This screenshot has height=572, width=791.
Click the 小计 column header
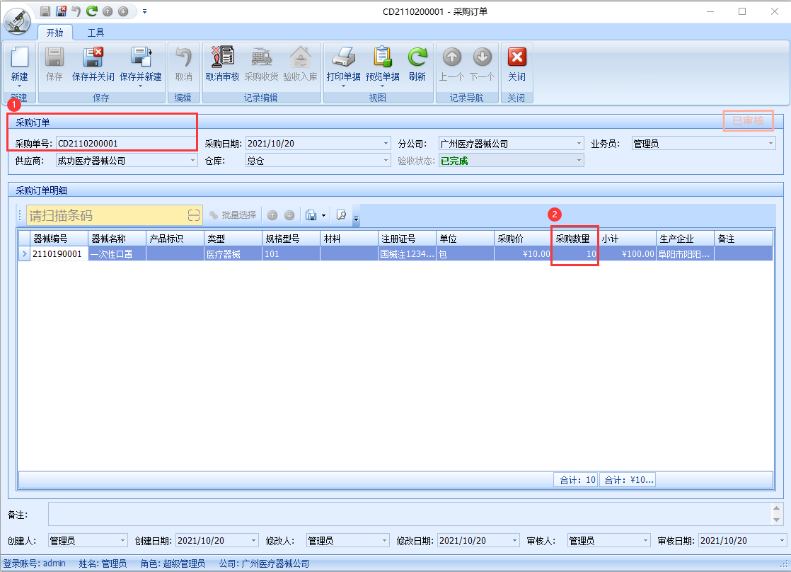(x=627, y=239)
